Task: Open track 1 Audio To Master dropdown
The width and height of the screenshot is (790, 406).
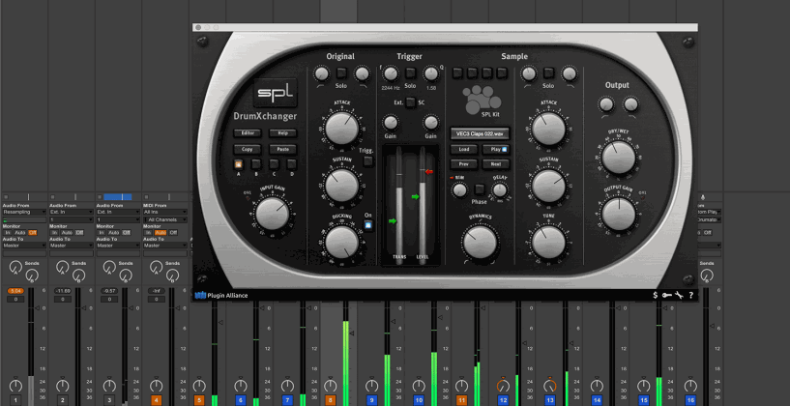Action: (23, 246)
